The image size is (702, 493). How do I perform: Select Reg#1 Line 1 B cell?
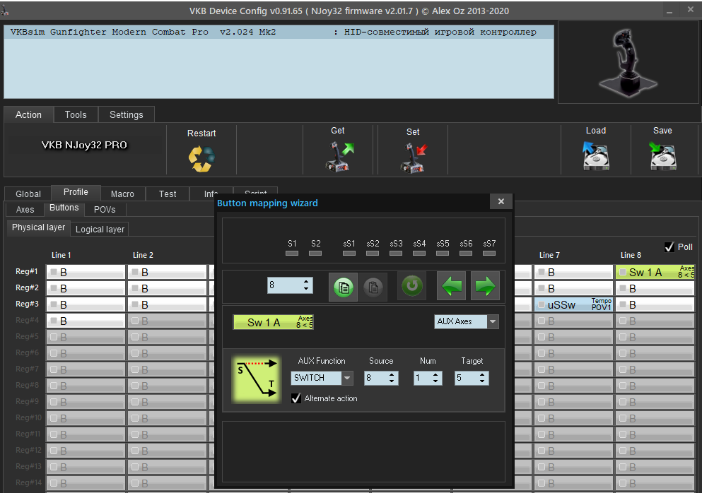(x=86, y=272)
